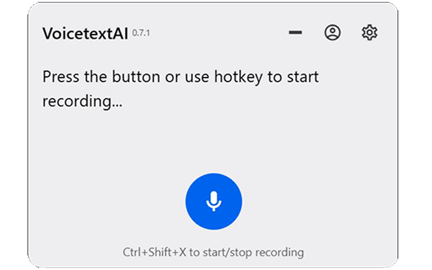Click the word 'recording...' in the prompt

[x=82, y=102]
